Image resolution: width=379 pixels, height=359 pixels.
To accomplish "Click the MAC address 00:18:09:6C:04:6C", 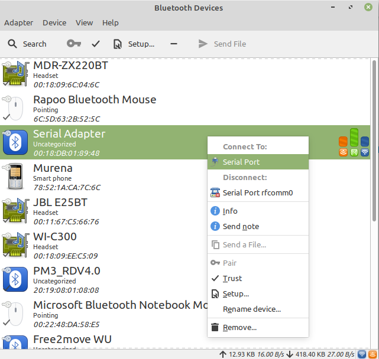I will pyautogui.click(x=66, y=85).
